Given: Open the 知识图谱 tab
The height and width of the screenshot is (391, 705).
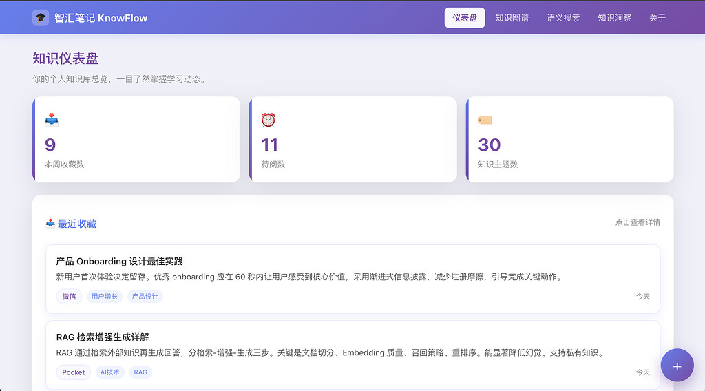Looking at the screenshot, I should 512,18.
